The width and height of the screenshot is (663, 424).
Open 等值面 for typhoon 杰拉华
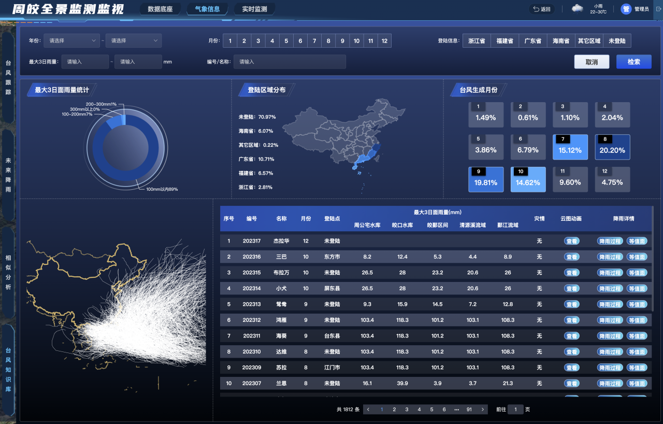[x=637, y=241]
